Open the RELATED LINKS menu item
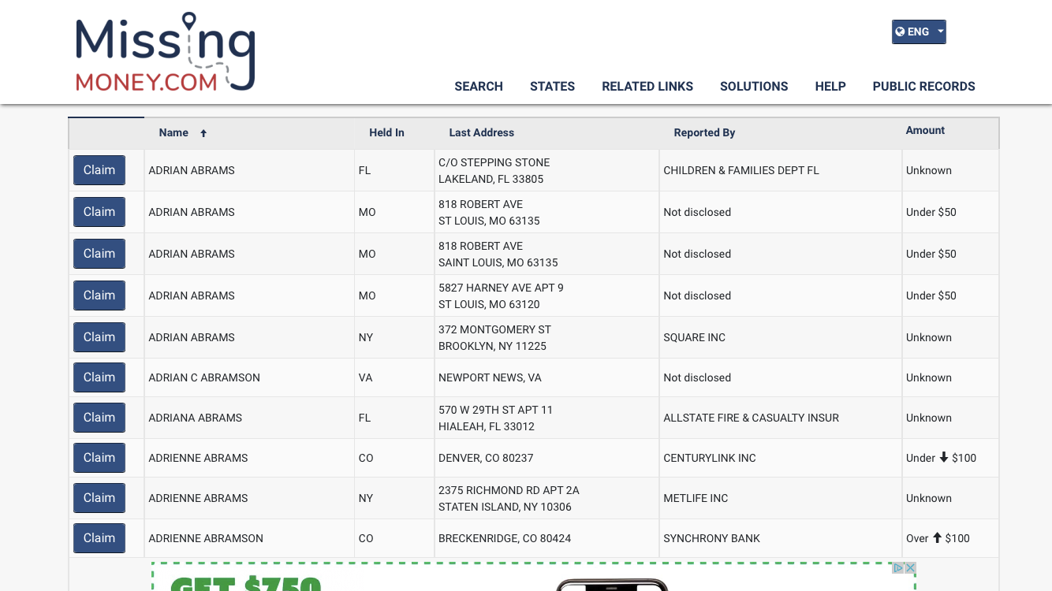The image size is (1052, 591). 647,87
